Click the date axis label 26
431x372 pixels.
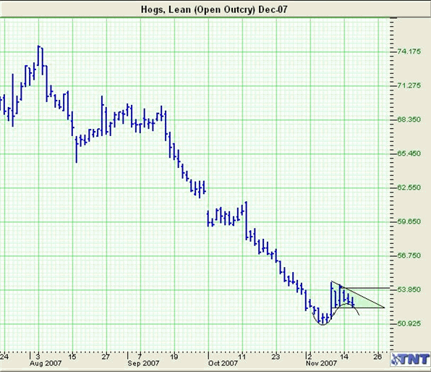click(378, 357)
